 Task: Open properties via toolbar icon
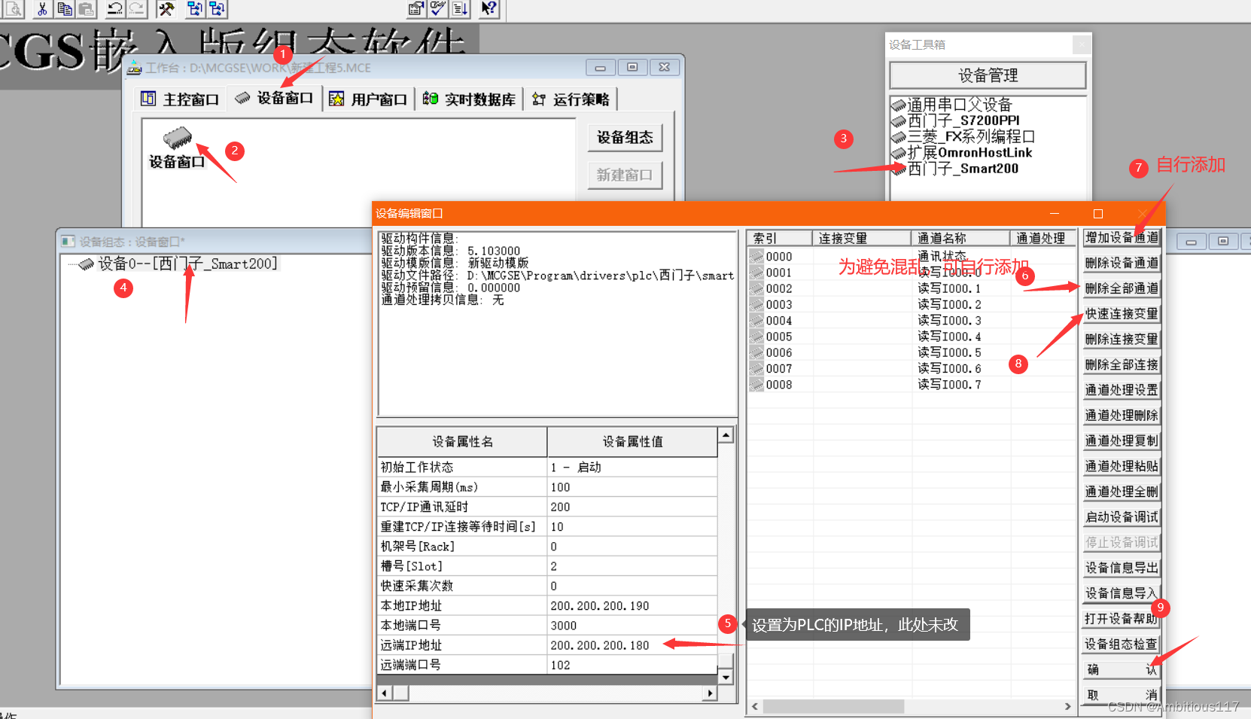point(415,9)
